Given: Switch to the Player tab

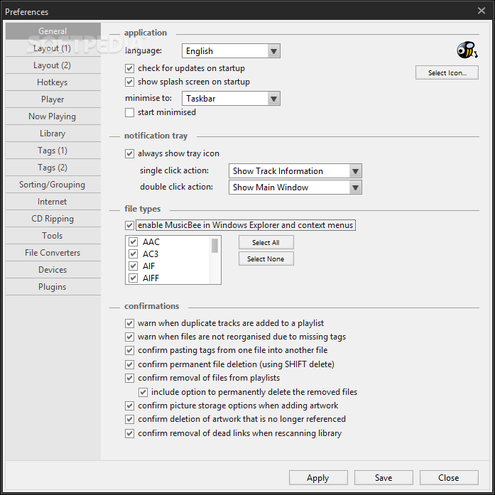Looking at the screenshot, I should [53, 99].
